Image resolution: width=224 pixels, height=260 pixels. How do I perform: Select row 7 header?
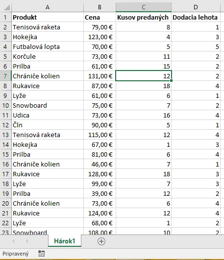[x=5, y=76]
